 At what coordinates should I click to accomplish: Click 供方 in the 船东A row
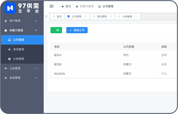coord(126,55)
